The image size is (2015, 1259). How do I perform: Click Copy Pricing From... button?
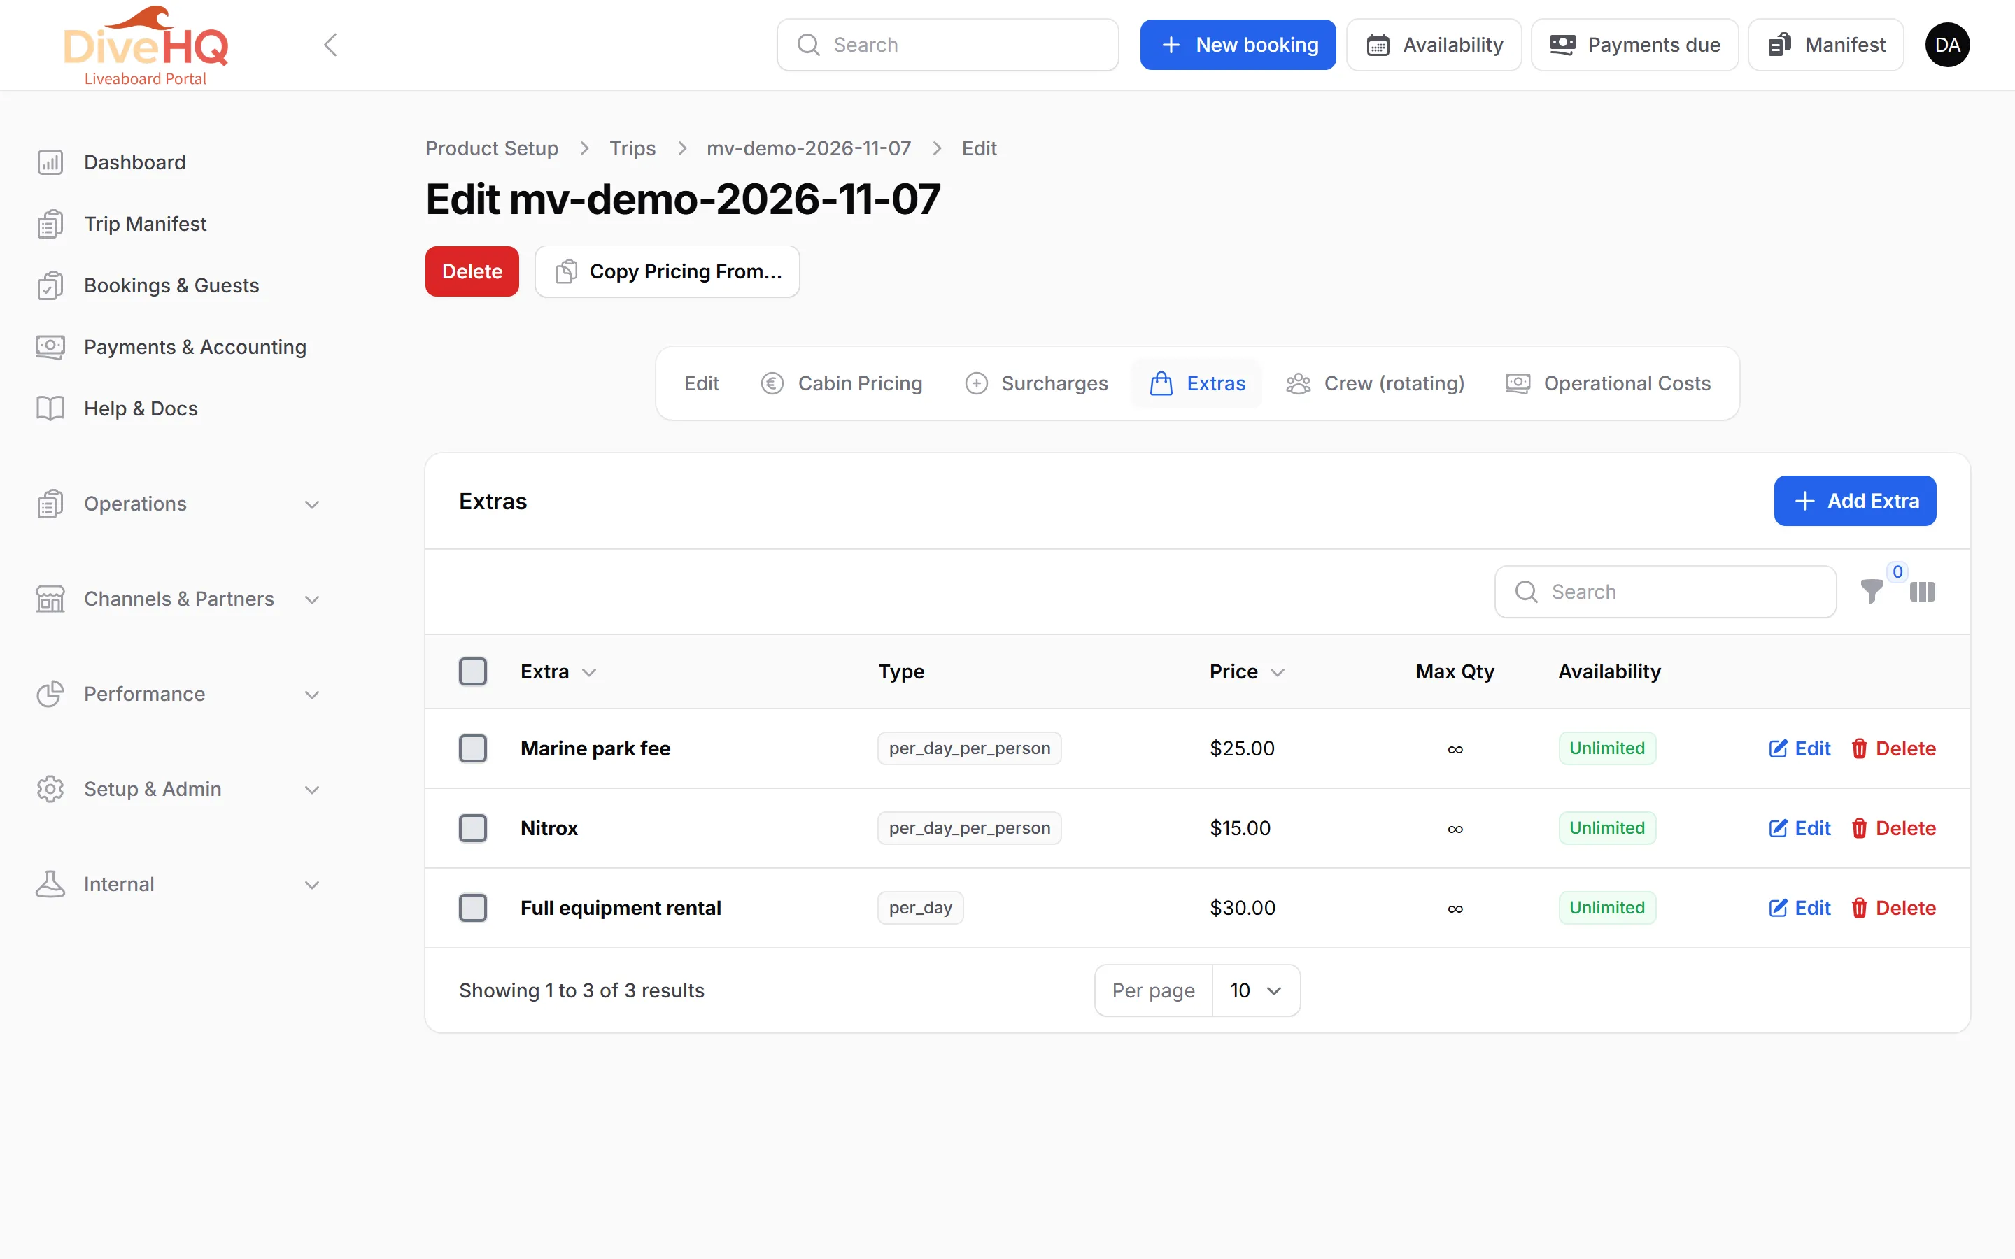point(667,271)
